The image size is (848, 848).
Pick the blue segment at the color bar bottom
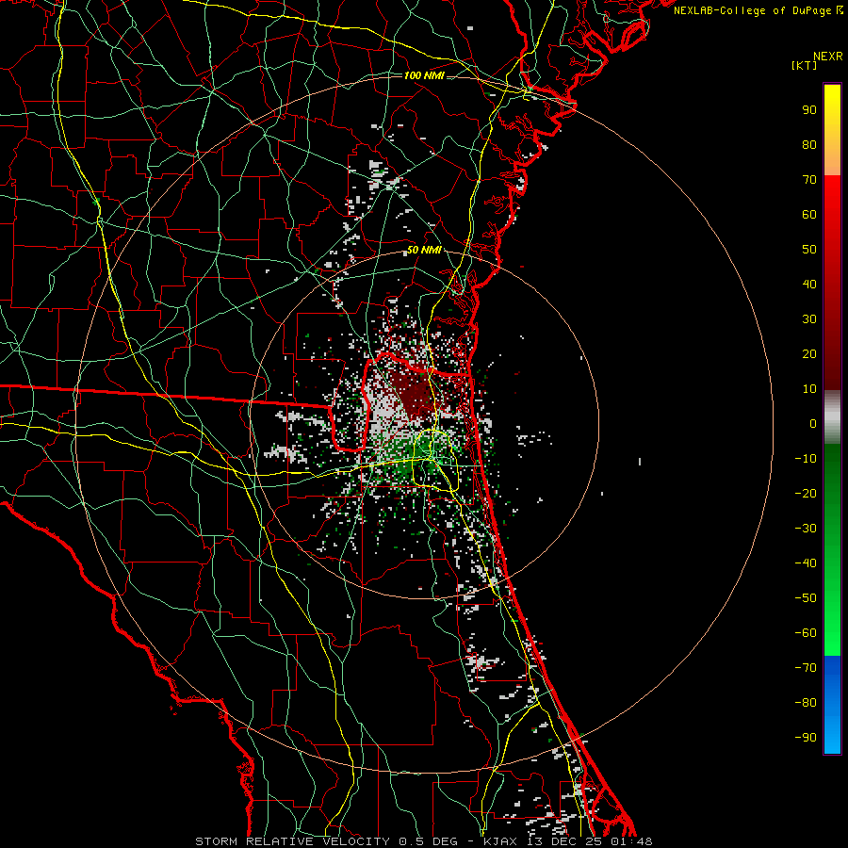tap(832, 704)
